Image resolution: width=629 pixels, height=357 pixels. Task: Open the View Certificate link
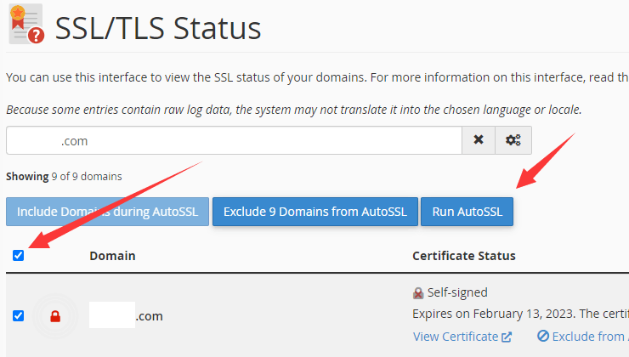click(x=456, y=337)
